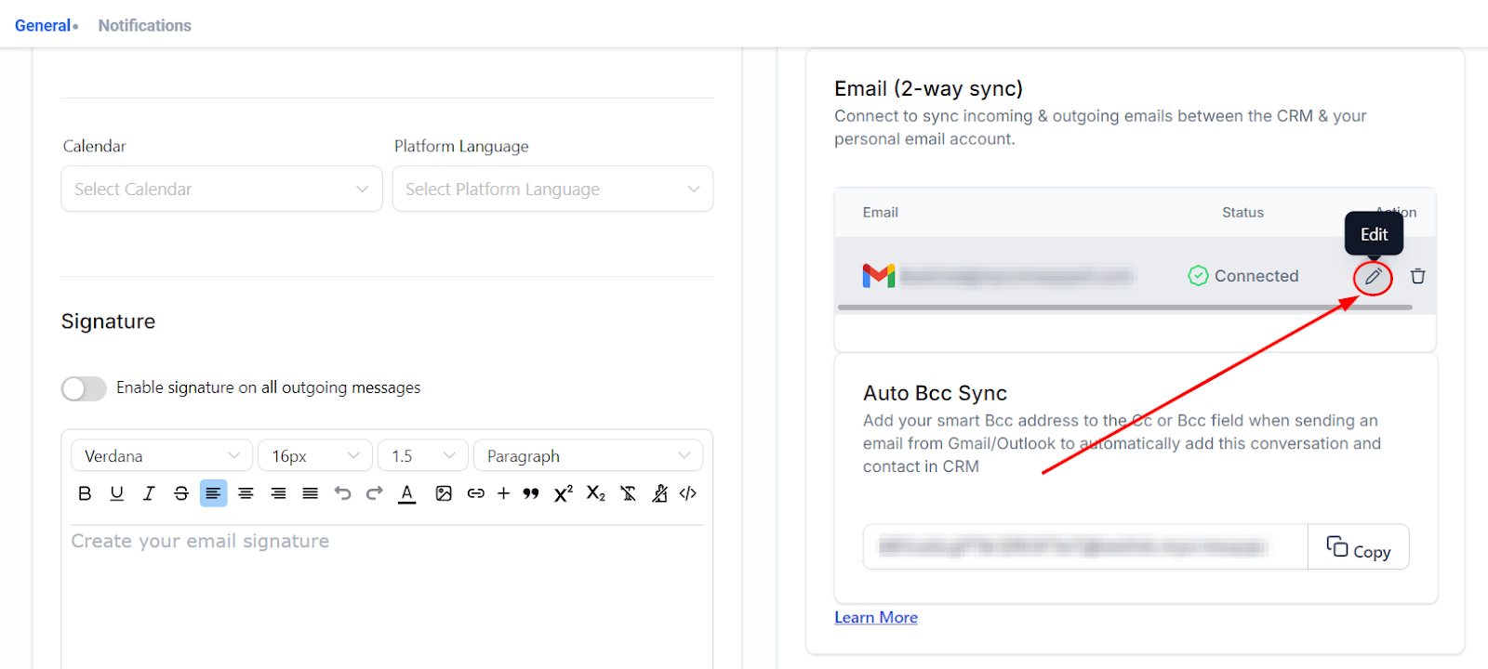Open Select Calendar dropdown
The width and height of the screenshot is (1488, 669).
221,189
